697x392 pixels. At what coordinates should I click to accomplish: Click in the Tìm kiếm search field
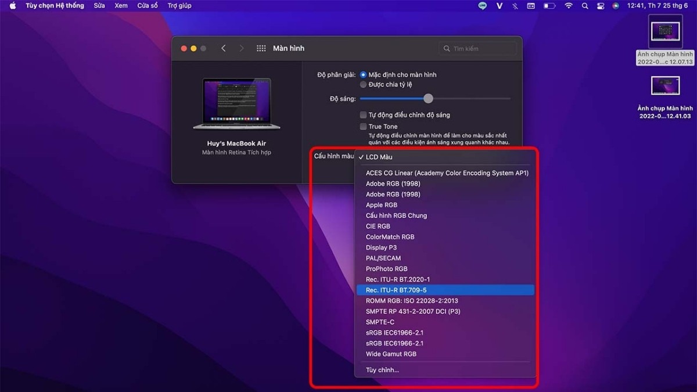[477, 49]
